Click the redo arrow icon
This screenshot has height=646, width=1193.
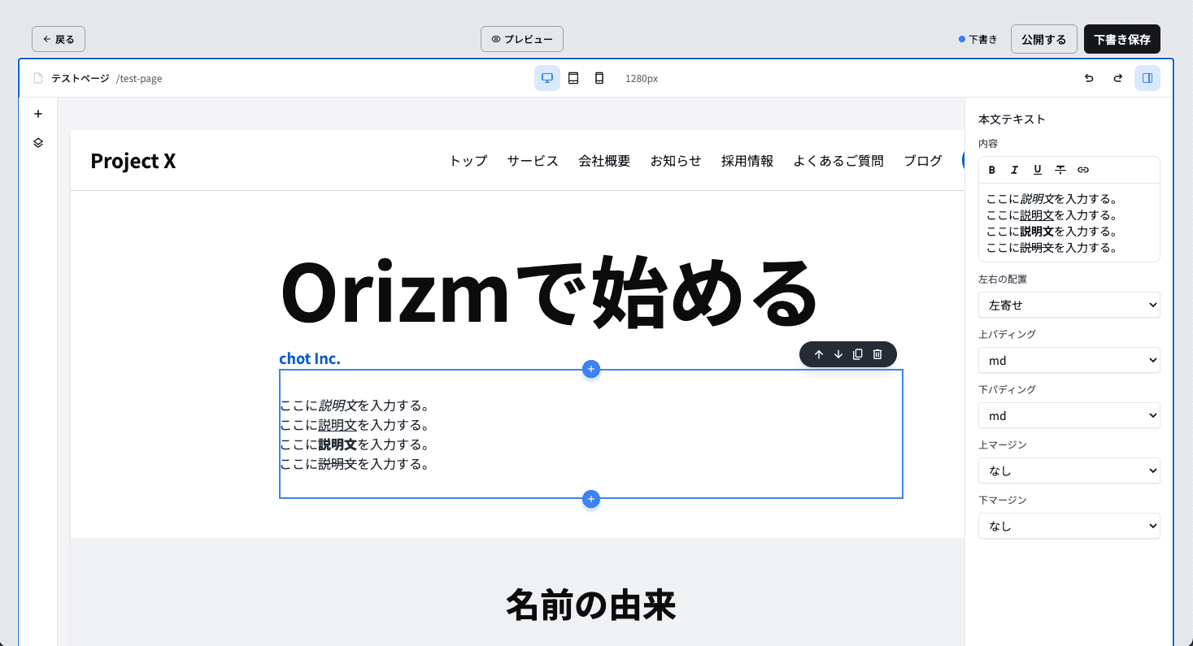(1117, 78)
